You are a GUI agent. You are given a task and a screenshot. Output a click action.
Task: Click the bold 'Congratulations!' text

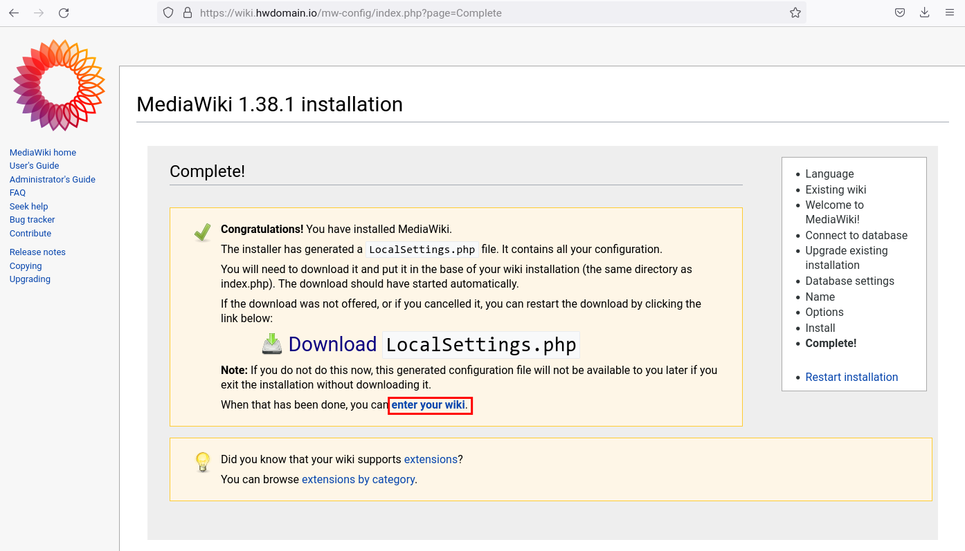click(262, 229)
